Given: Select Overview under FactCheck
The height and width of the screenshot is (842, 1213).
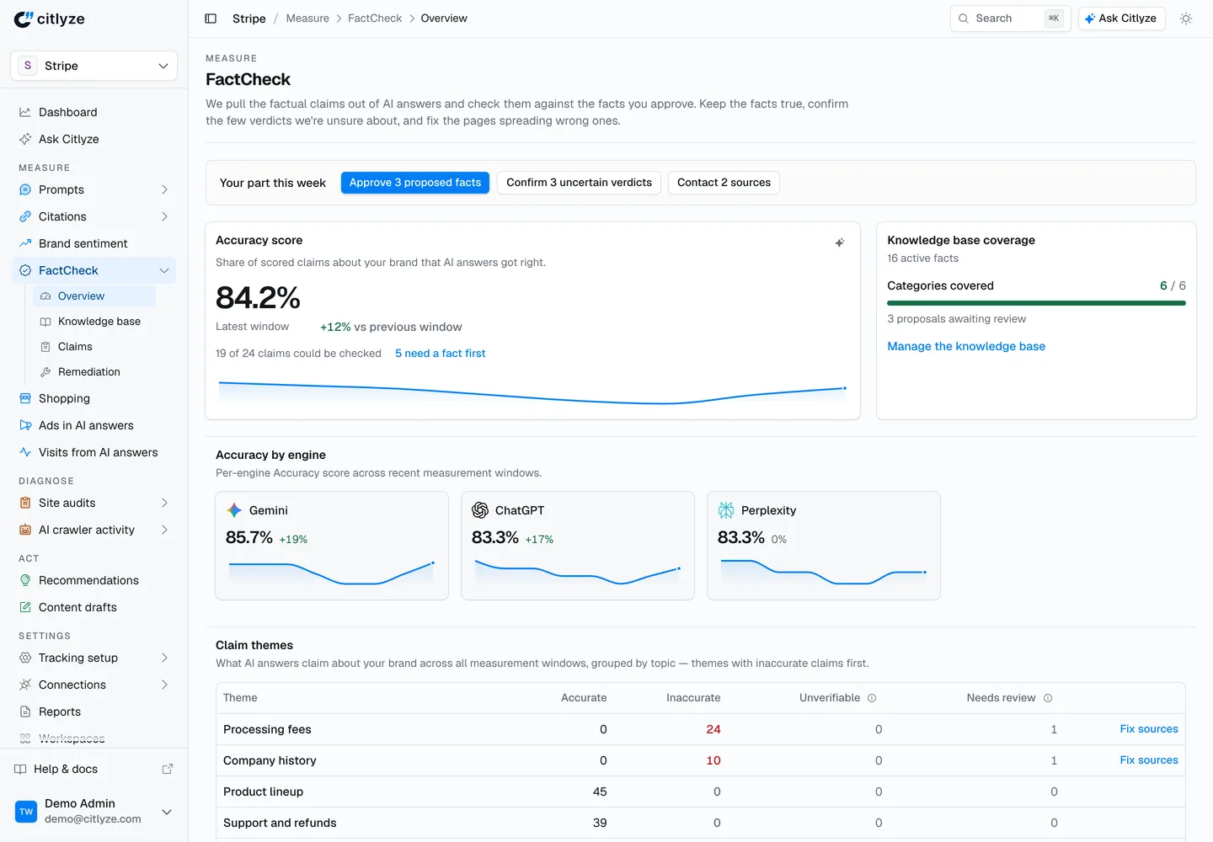Looking at the screenshot, I should (x=94, y=296).
